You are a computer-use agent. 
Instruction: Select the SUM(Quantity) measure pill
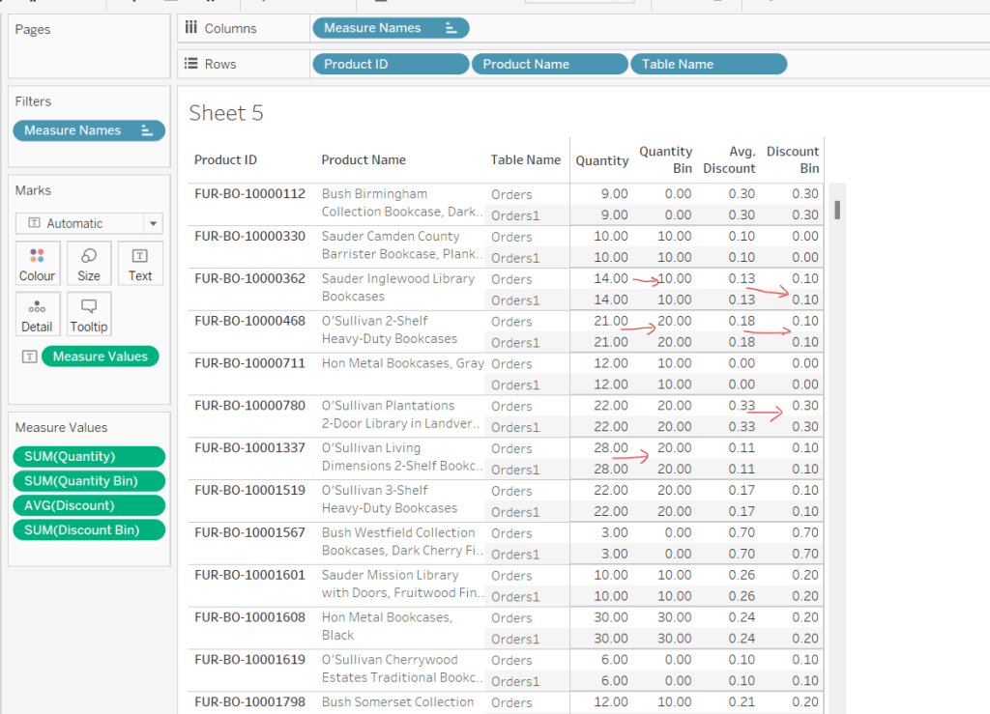point(89,457)
